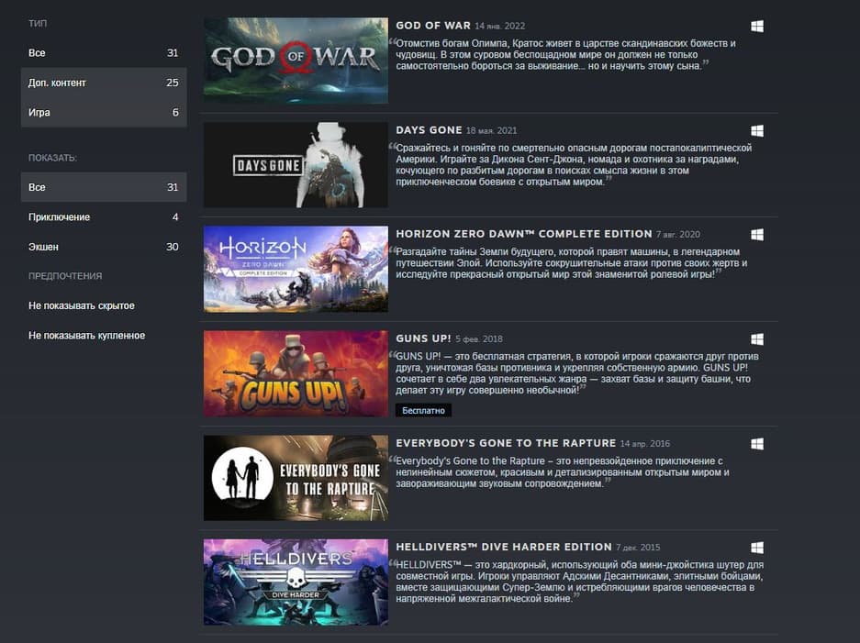Click release date "5 фев. 2018"
This screenshot has width=860, height=643.
479,339
